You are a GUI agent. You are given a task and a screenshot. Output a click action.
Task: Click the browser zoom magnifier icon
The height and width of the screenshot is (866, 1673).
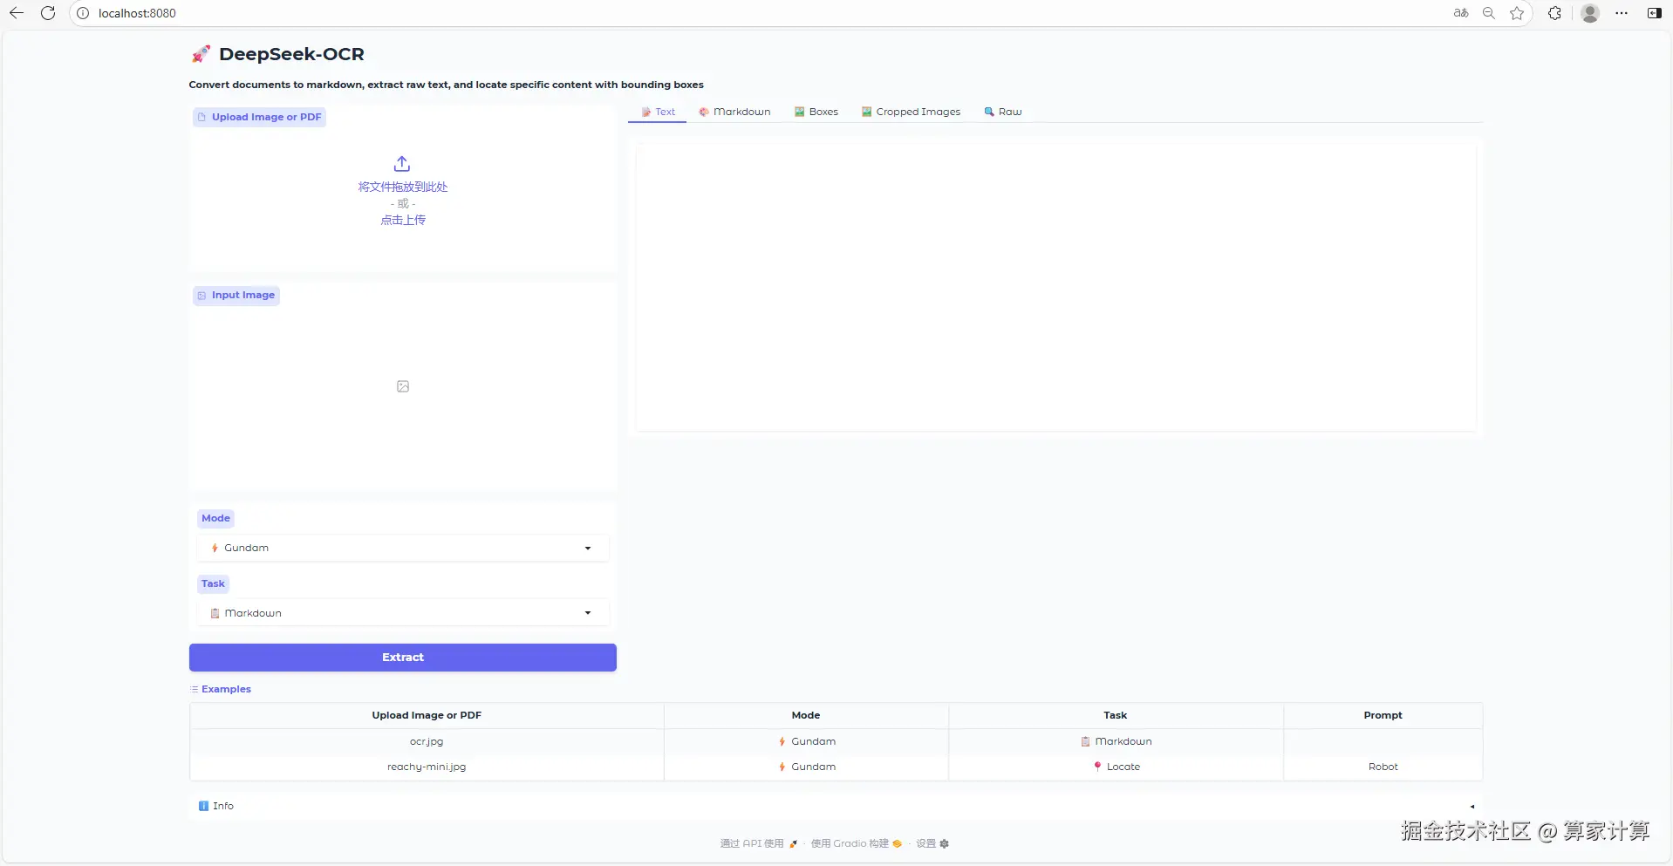coord(1489,13)
